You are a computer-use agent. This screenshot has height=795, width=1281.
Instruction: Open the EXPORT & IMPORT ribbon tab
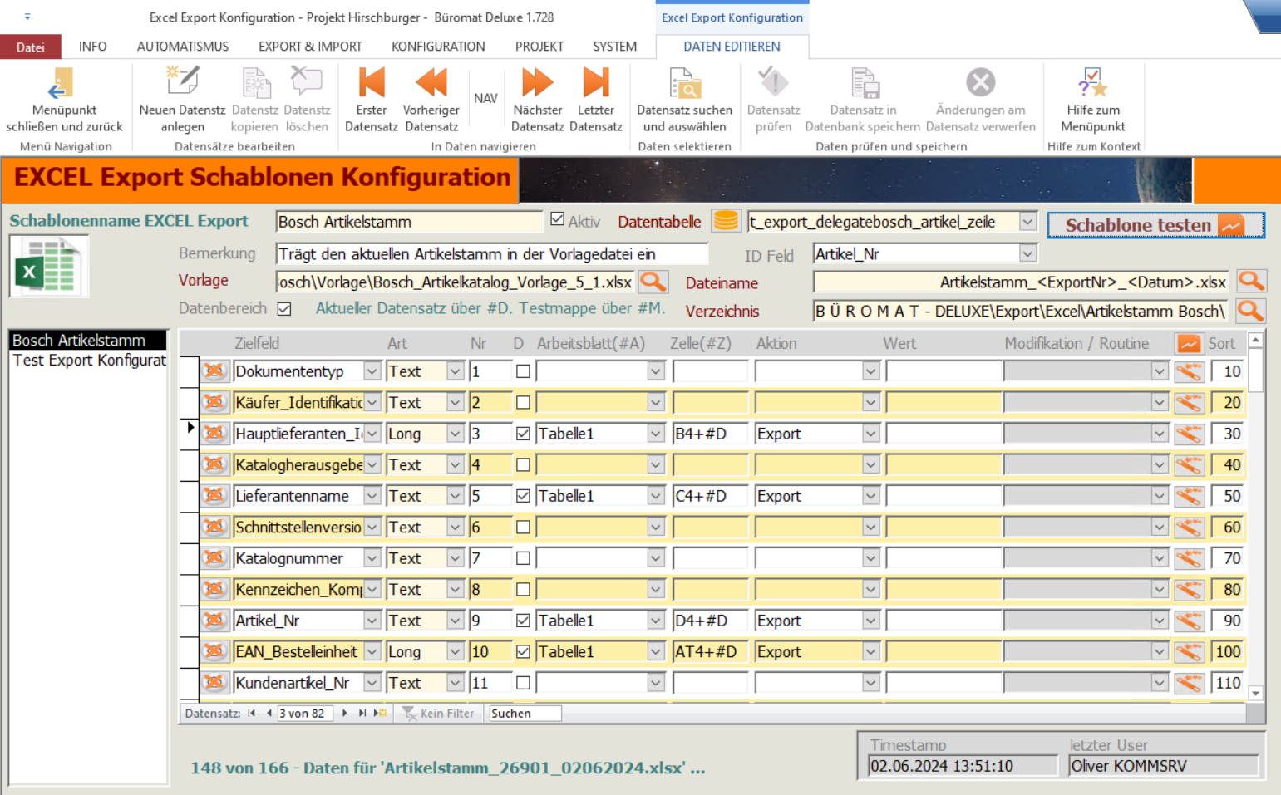pos(310,47)
